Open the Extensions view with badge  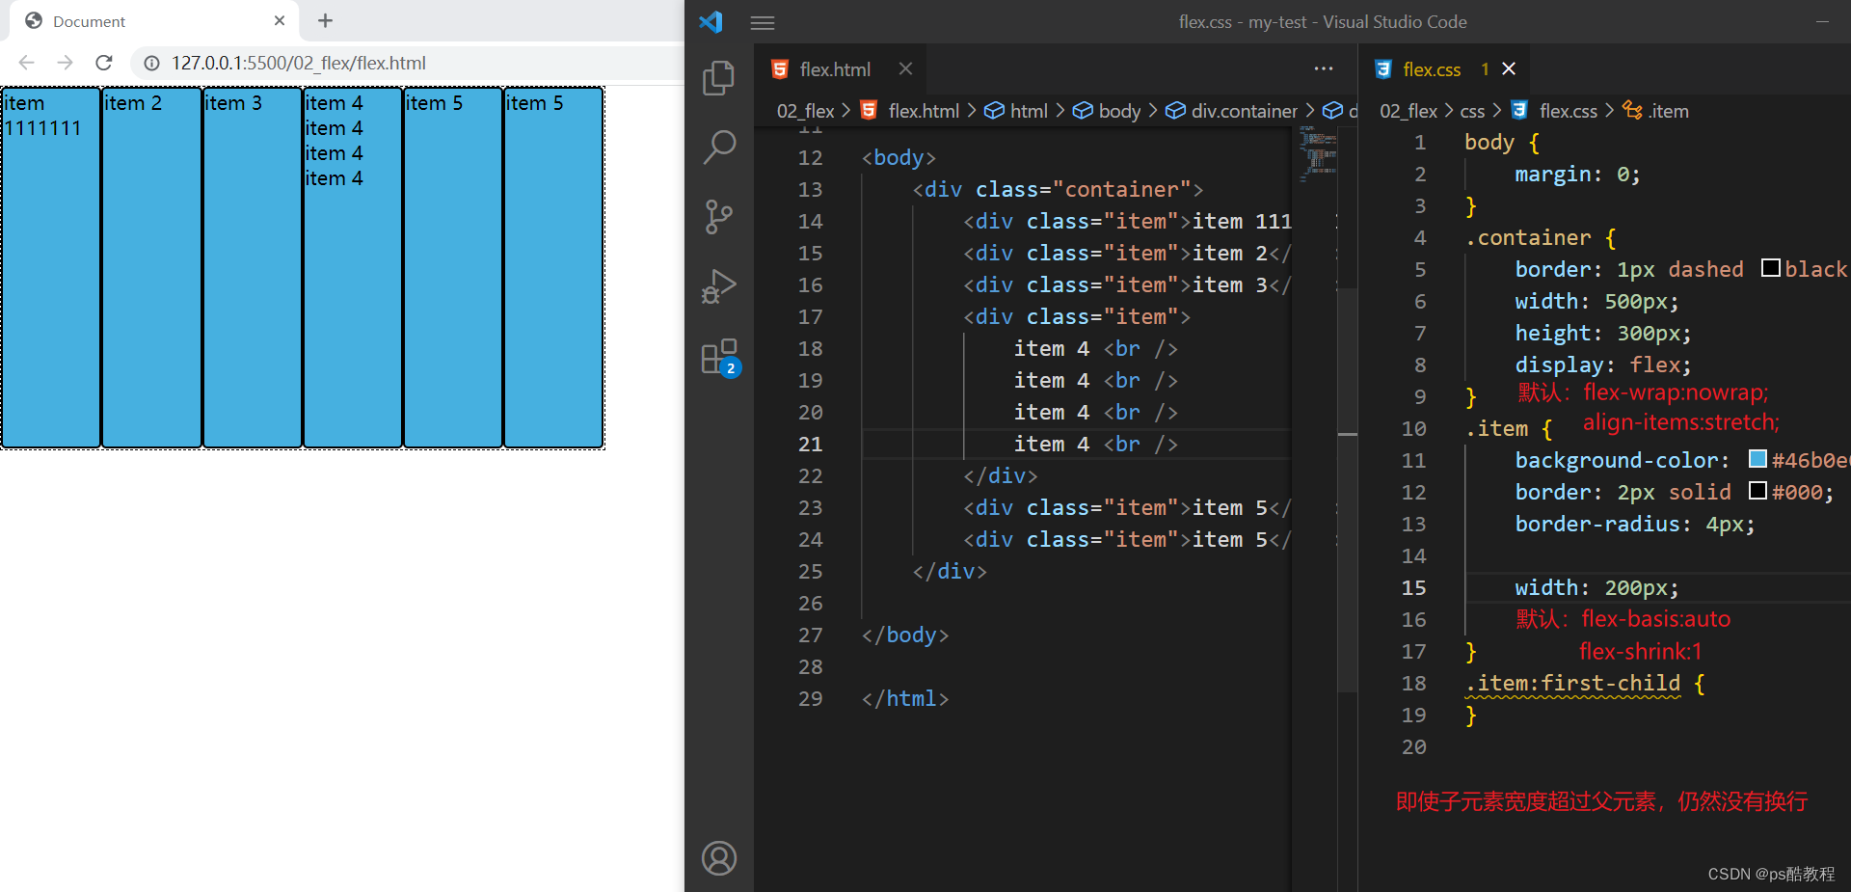pyautogui.click(x=720, y=357)
